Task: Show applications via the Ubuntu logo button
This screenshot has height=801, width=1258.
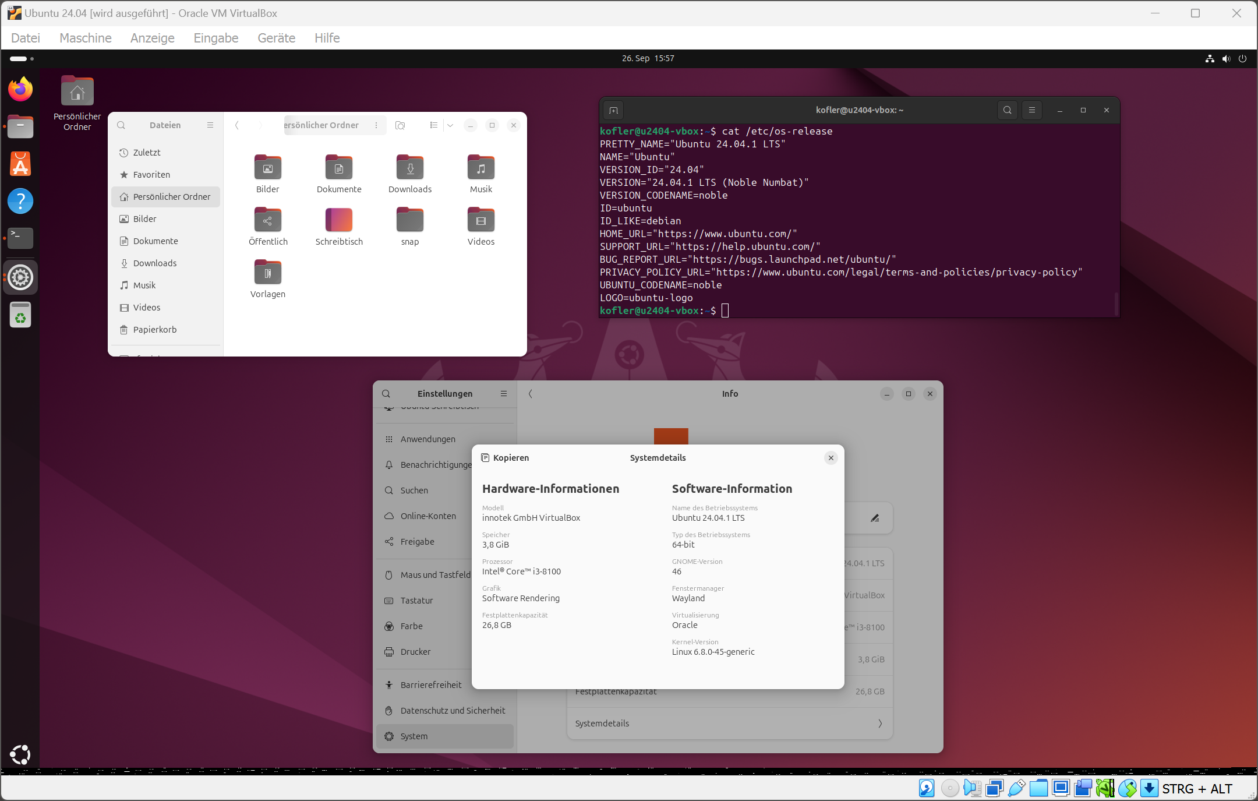Action: 20,754
